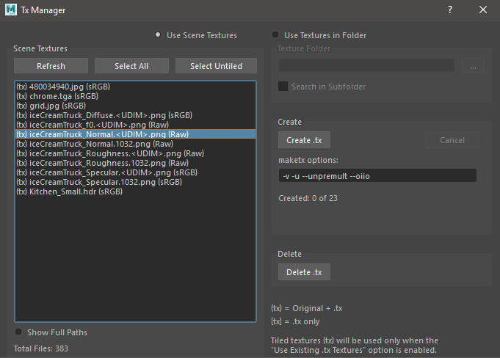This screenshot has width=500, height=358.
Task: Toggle Show Full Paths option
Action: pyautogui.click(x=18, y=332)
